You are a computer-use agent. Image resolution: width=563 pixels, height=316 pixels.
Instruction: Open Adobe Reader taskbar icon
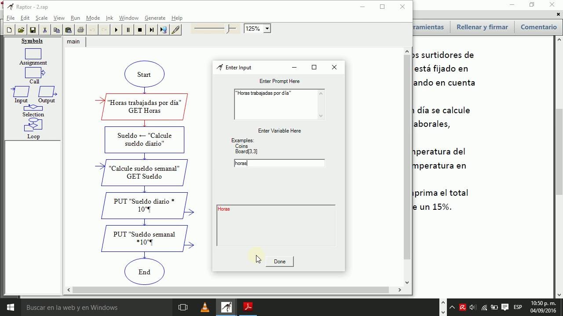(248, 307)
